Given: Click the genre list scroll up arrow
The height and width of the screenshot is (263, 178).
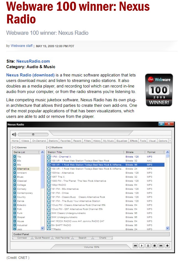Looking at the screenshot, I should pos(42,152).
